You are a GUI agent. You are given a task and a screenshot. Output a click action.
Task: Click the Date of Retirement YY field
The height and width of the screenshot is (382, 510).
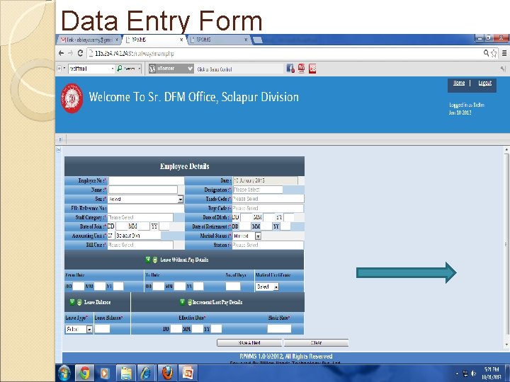coord(285,226)
